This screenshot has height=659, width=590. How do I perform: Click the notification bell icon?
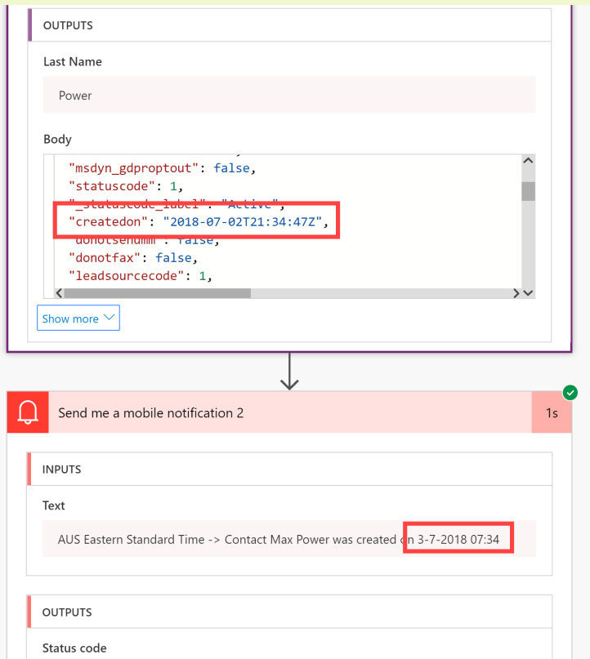click(28, 413)
